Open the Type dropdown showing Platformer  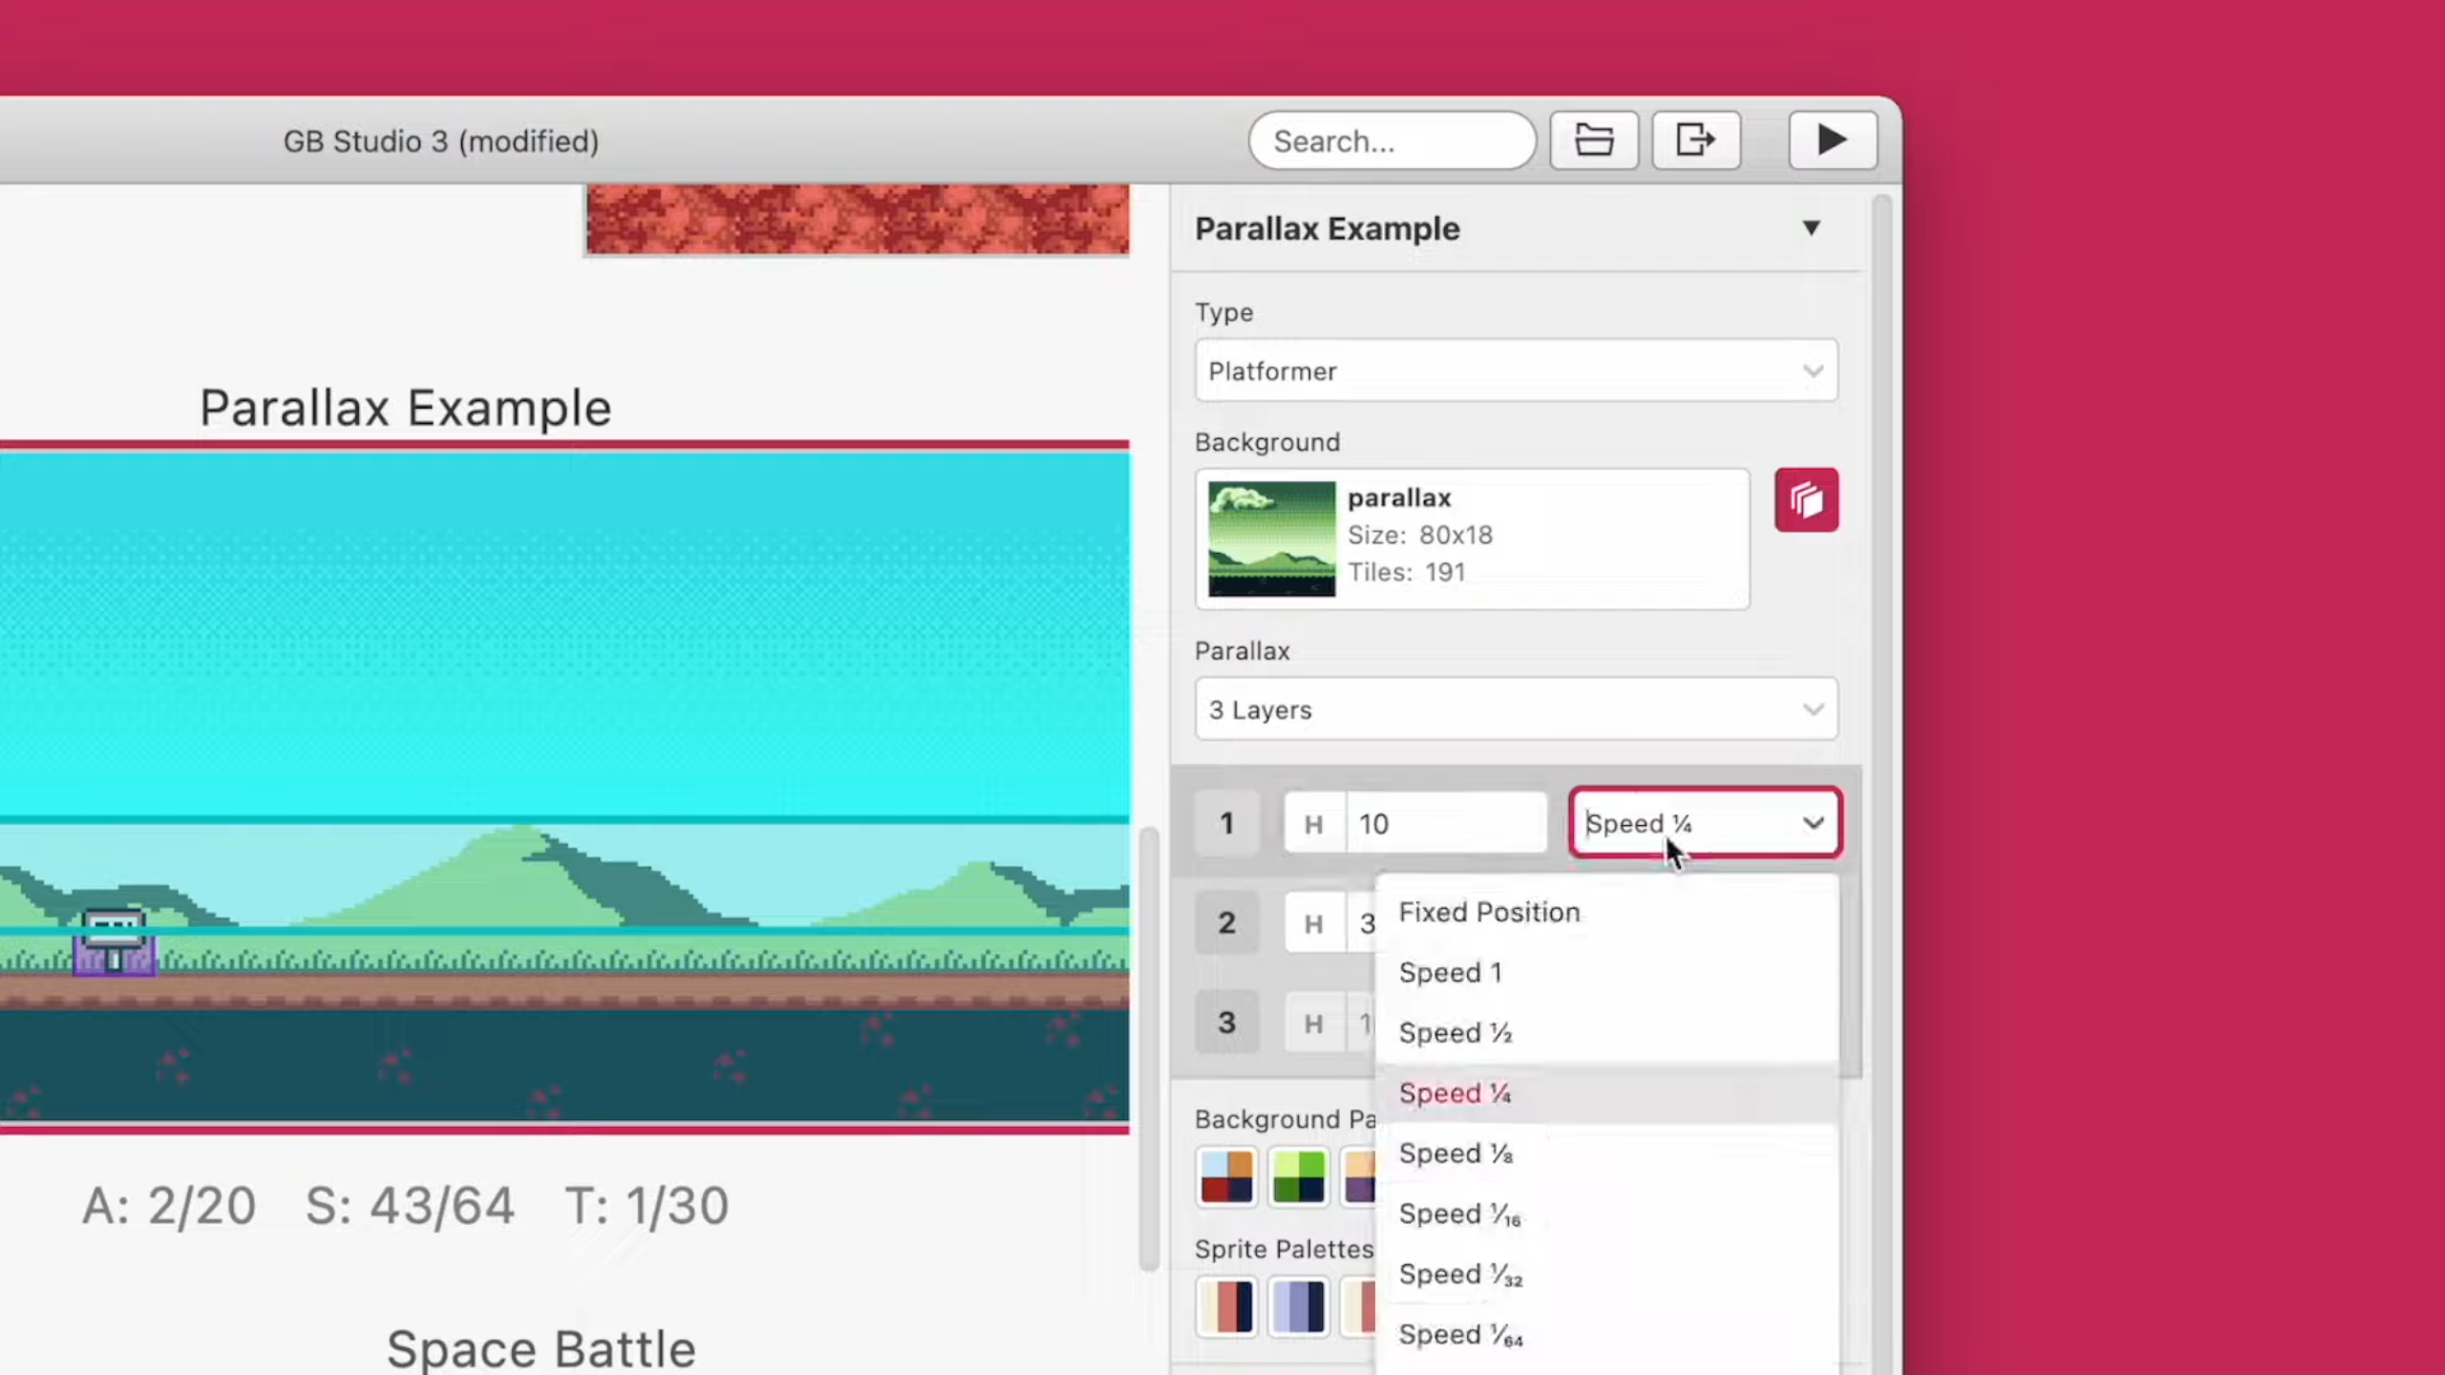(x=1516, y=370)
